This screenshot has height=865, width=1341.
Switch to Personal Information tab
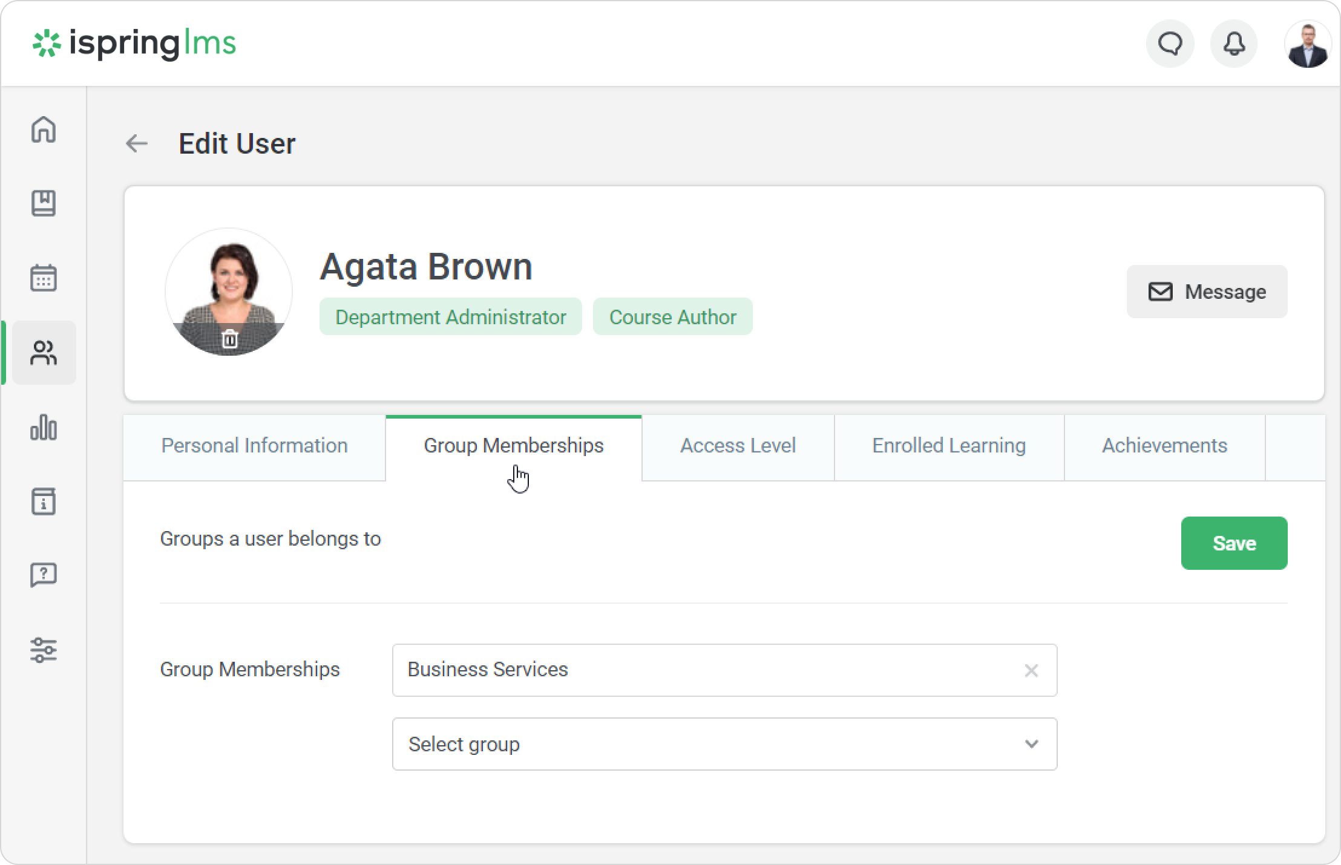pyautogui.click(x=254, y=446)
